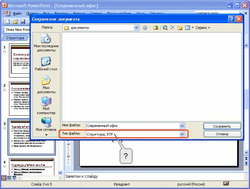Image resolution: width=250 pixels, height=189 pixels.
Task: Create new folder icon in dialog toolbar
Action: coord(180,28)
